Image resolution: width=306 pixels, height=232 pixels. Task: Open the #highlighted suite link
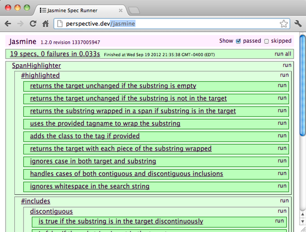[40, 75]
